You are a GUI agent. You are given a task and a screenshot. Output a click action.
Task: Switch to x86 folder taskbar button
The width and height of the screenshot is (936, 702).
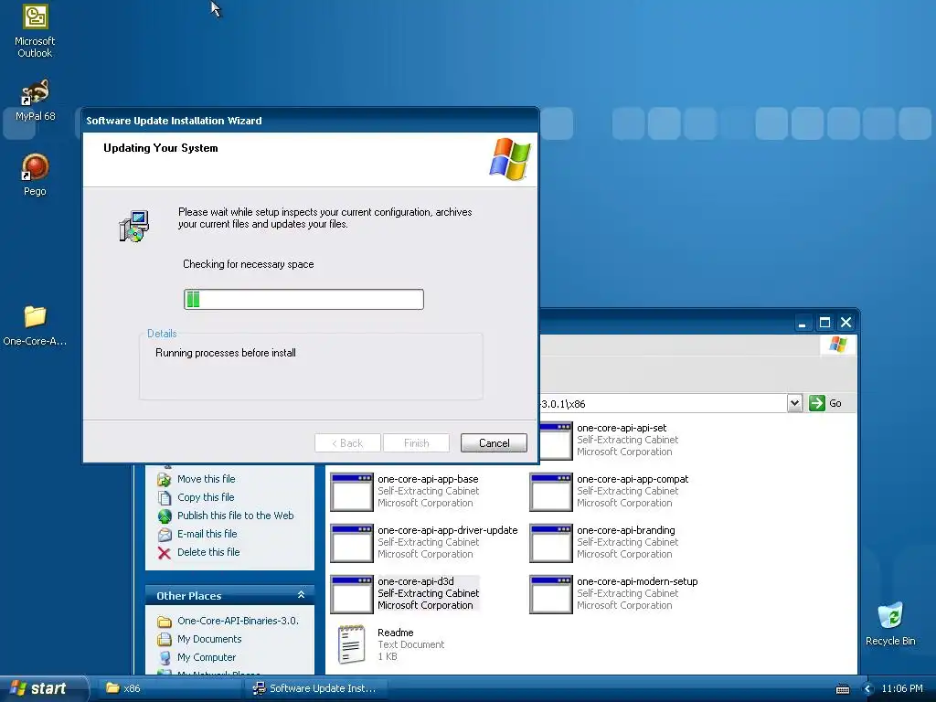click(x=170, y=688)
